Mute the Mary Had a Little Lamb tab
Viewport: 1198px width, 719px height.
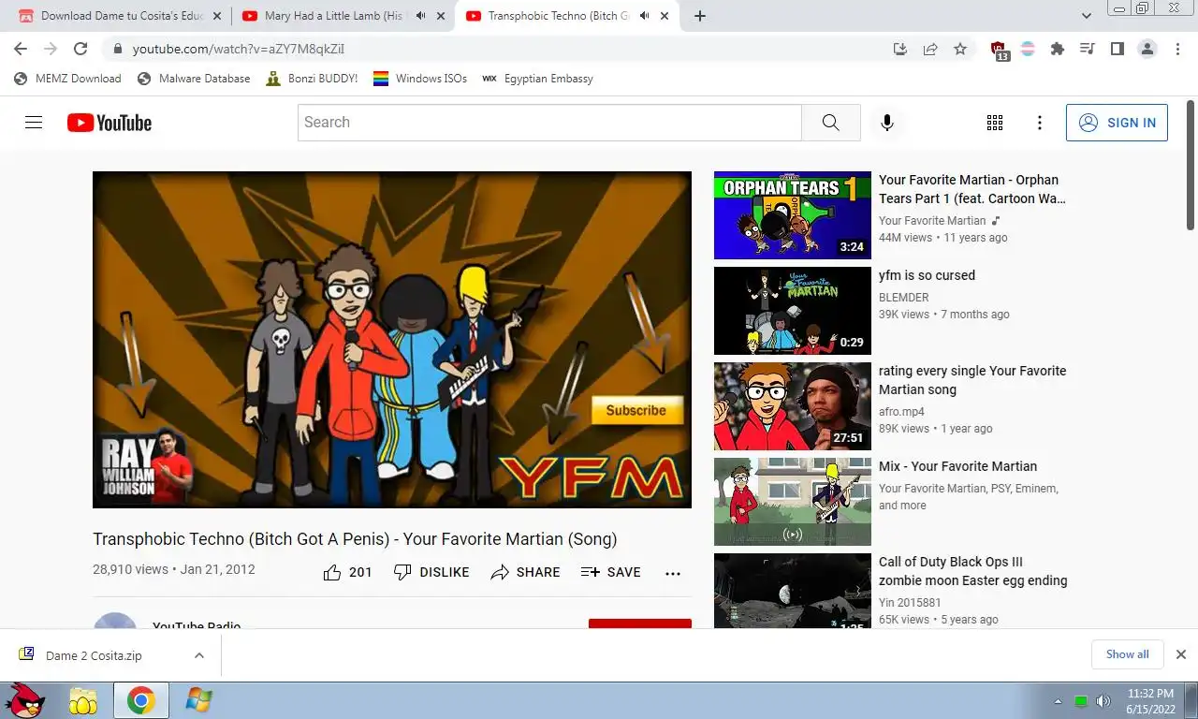[x=421, y=16]
